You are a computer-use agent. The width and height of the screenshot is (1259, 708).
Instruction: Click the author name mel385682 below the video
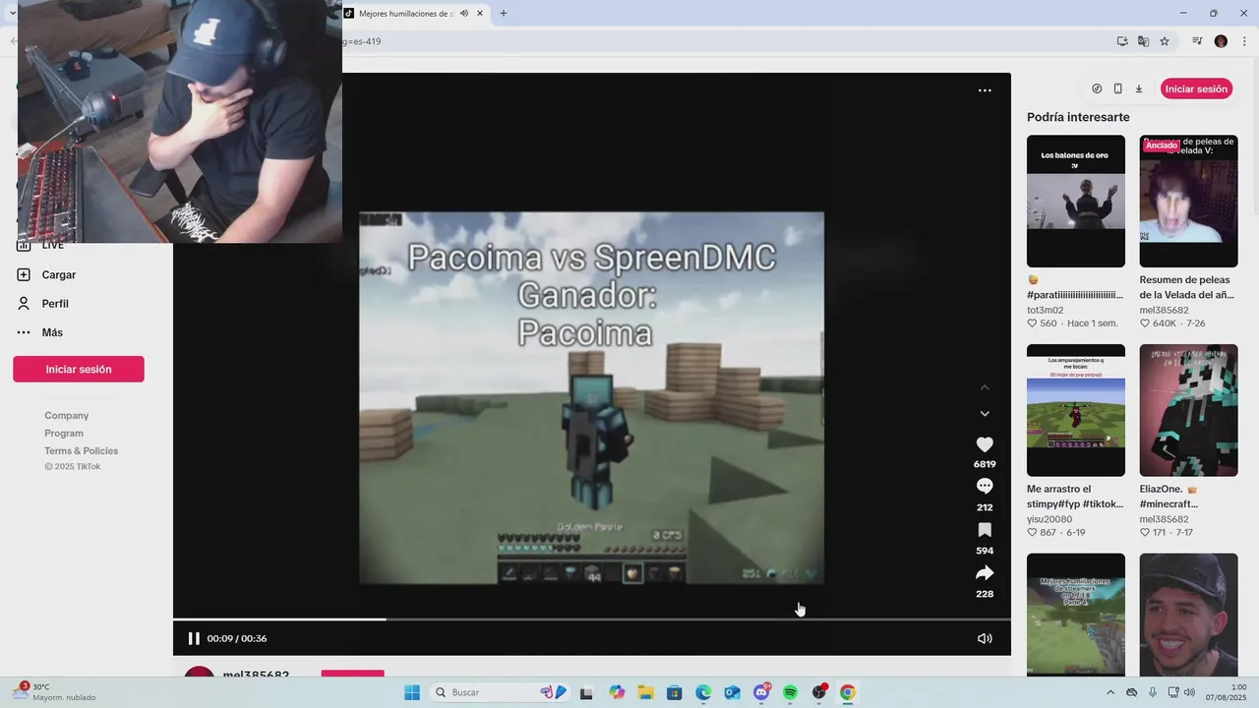pyautogui.click(x=256, y=676)
